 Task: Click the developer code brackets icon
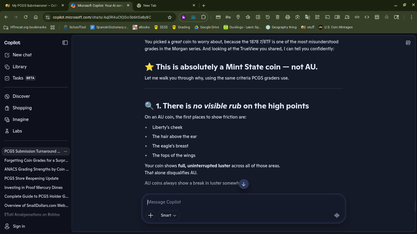point(367,17)
